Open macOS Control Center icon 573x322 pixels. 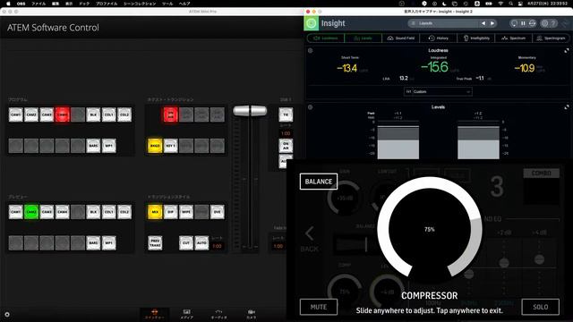520,4
